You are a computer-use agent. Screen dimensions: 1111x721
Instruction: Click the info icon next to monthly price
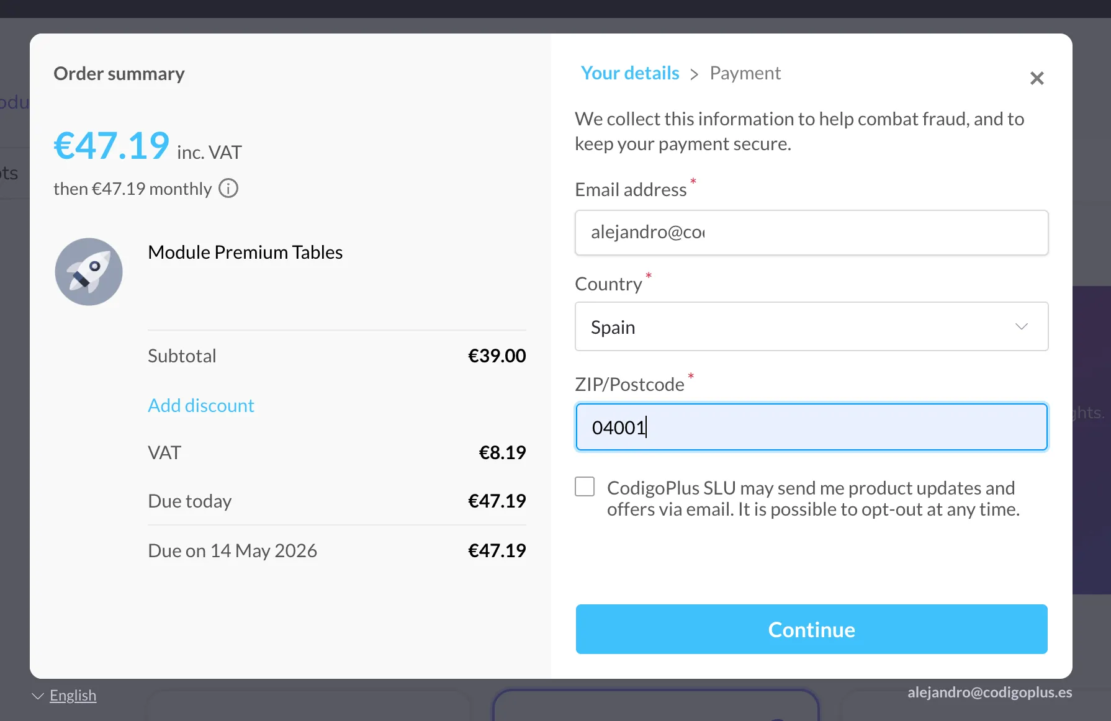[228, 188]
